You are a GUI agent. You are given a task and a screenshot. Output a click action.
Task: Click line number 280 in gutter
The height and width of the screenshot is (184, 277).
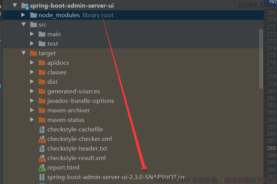click(271, 91)
